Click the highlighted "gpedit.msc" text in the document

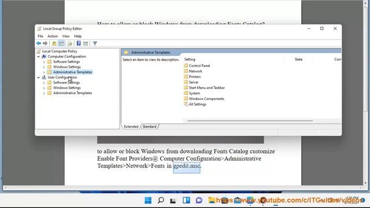coord(187,166)
